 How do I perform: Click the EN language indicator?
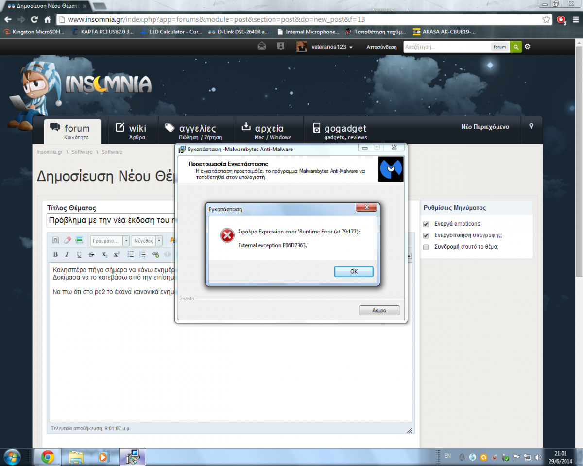click(447, 456)
